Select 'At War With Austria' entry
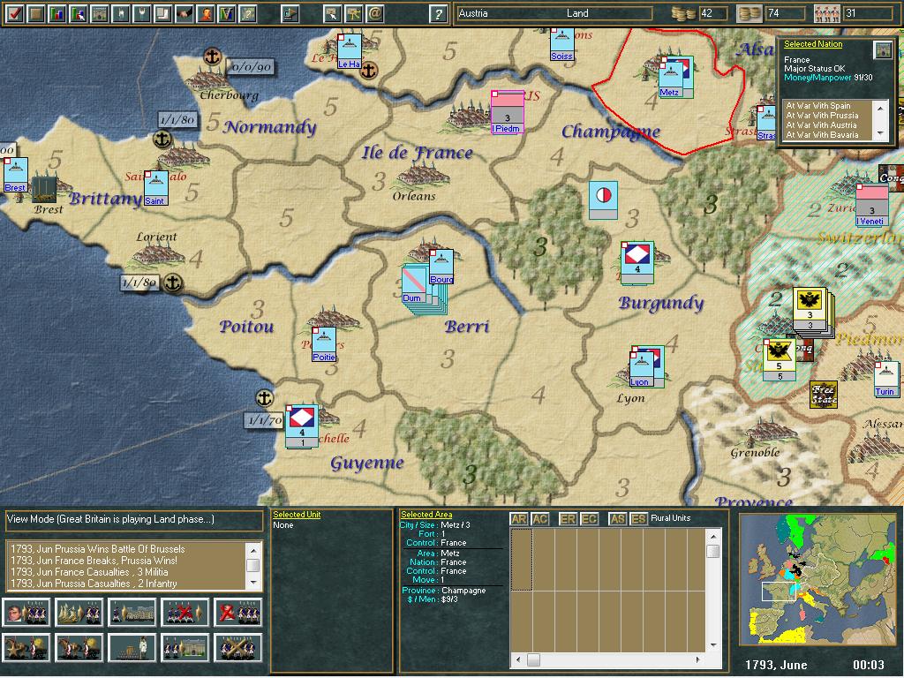Viewport: 904px width, 678px height. 821,125
